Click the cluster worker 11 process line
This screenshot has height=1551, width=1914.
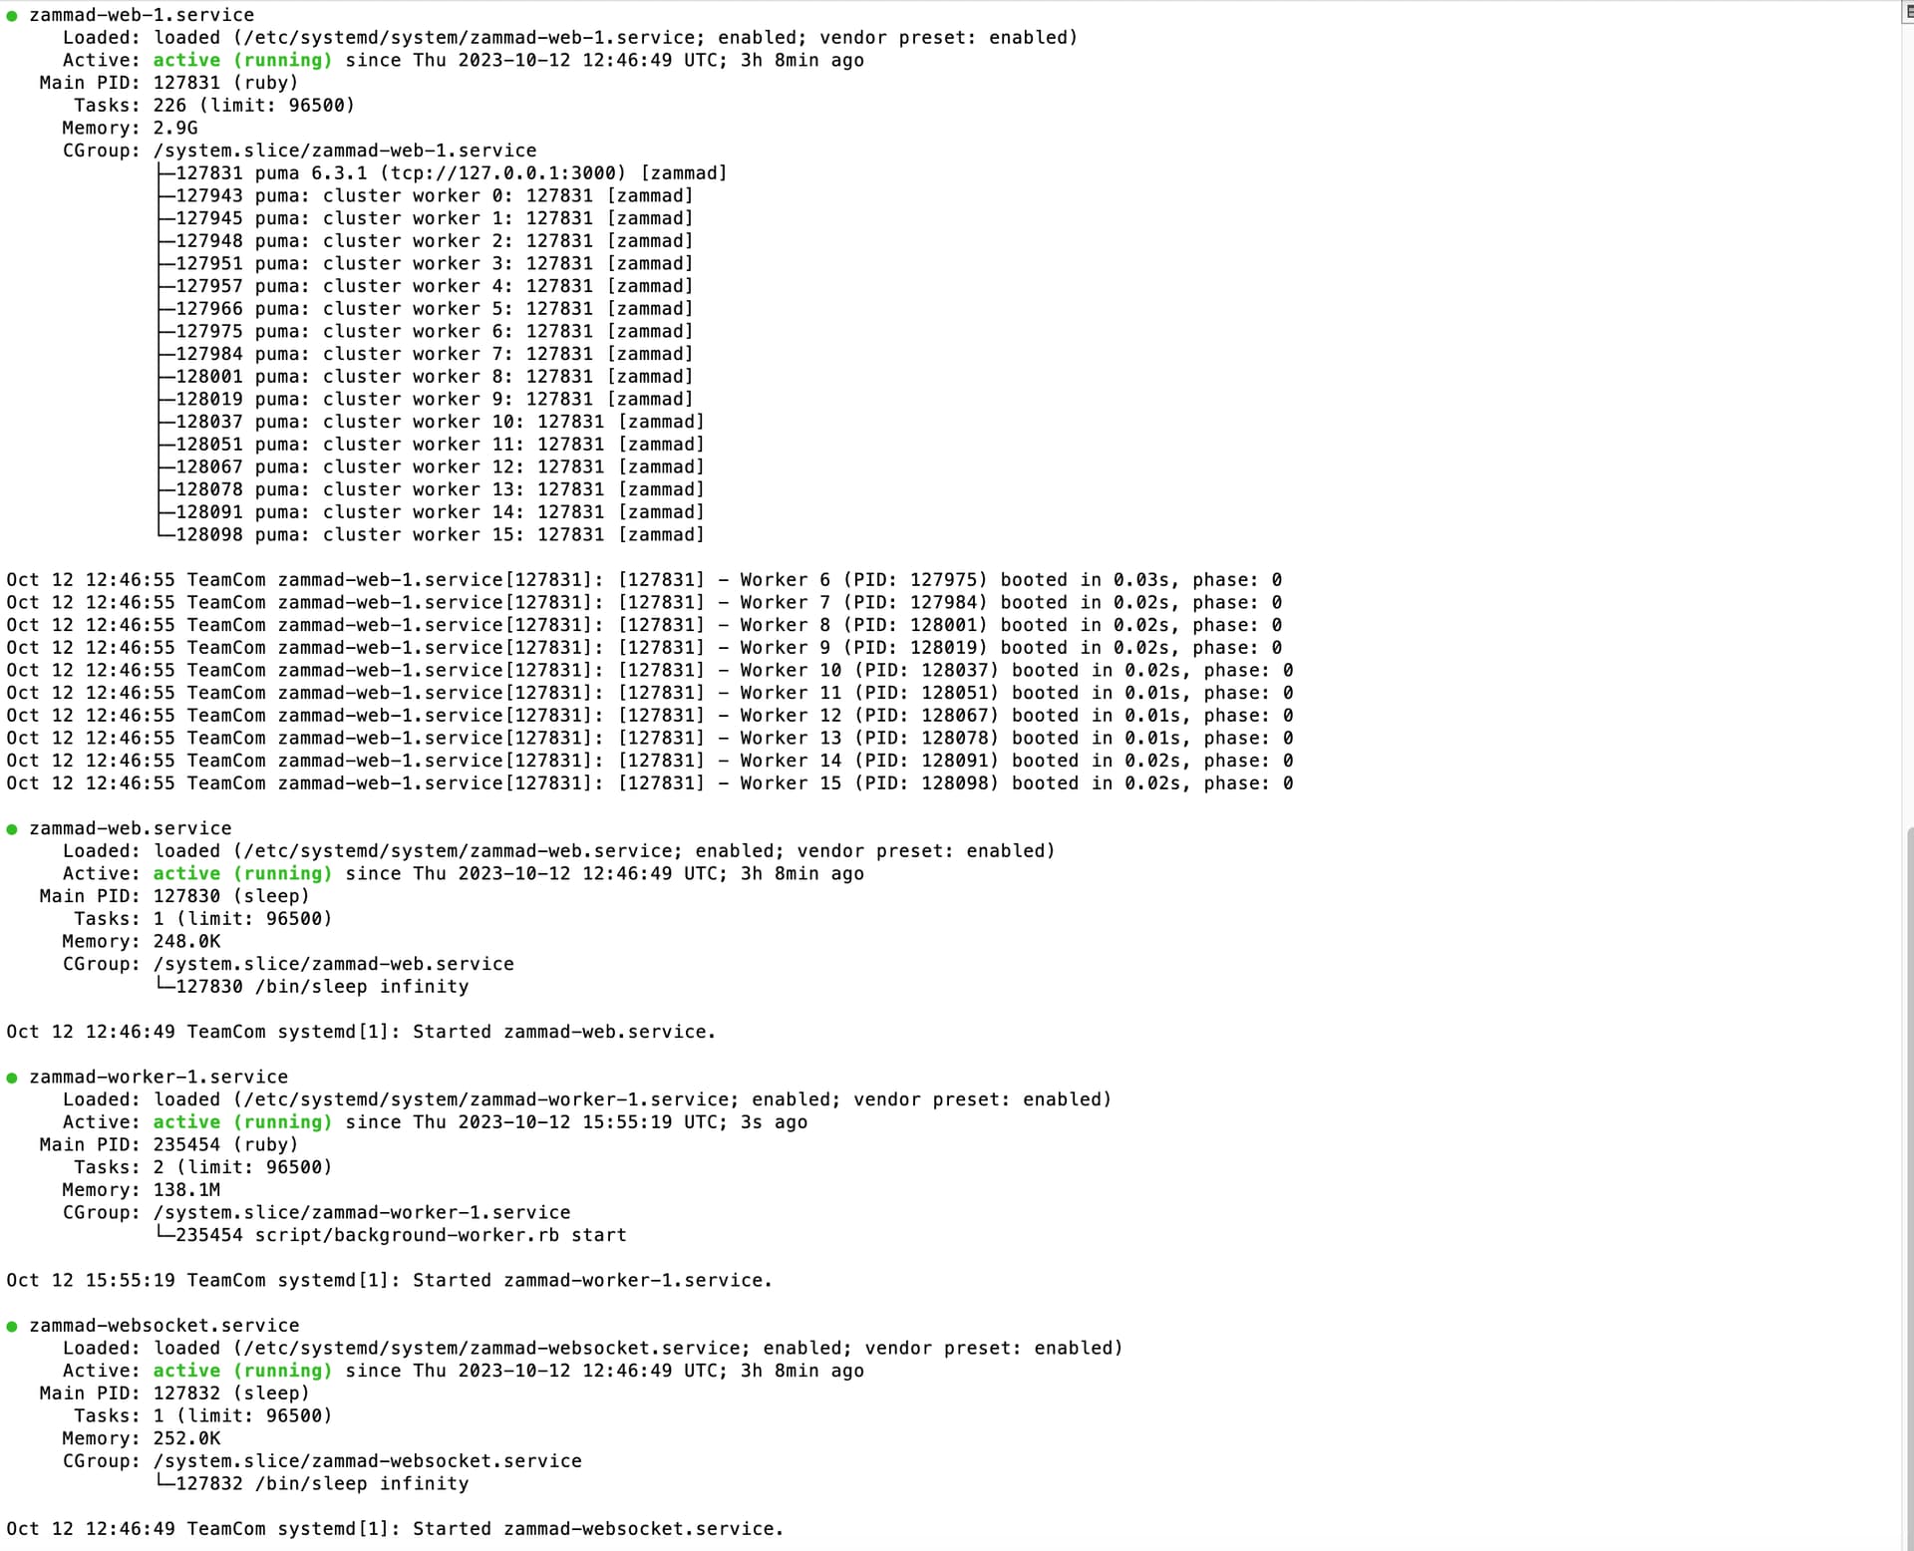432,445
